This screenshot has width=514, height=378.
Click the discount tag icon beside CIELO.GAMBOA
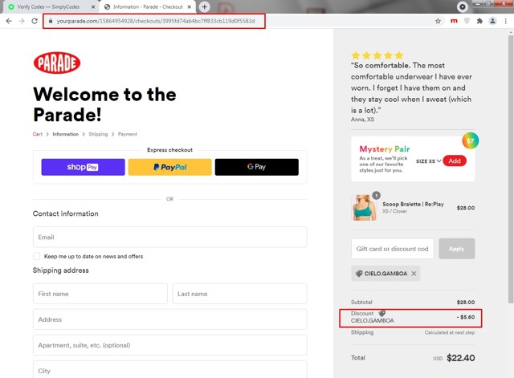coord(359,274)
